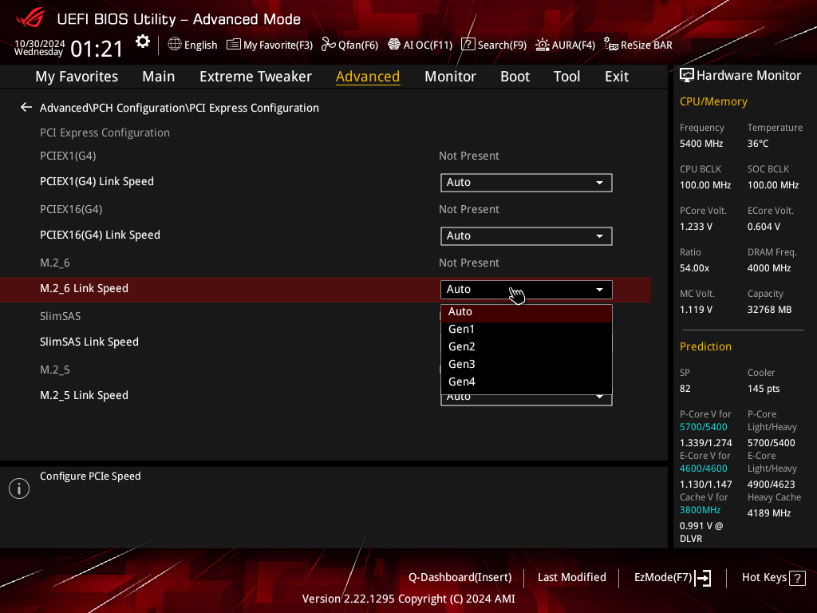This screenshot has height=613, width=817.
Task: Open PCIEX1(G4) Link Speed dropdown
Action: pyautogui.click(x=527, y=183)
